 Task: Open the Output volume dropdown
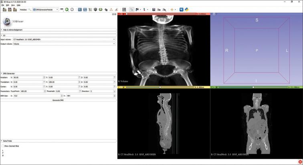pos(64,44)
